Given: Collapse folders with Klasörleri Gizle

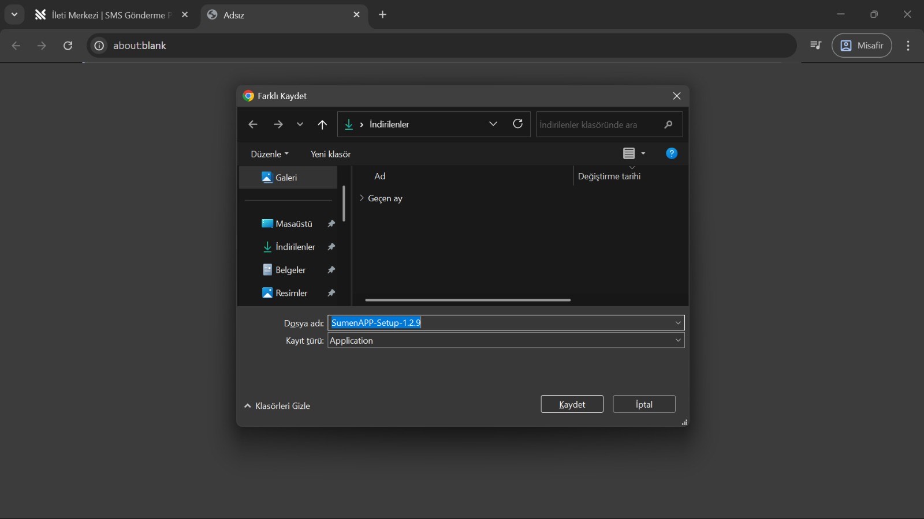Looking at the screenshot, I should coord(277,405).
